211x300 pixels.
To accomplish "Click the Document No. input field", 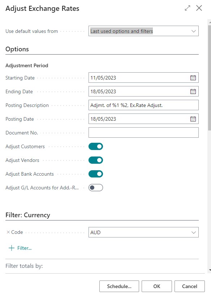I will (143, 133).
